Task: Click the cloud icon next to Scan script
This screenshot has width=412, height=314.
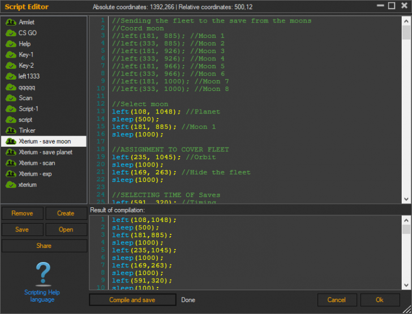Action: [10, 98]
